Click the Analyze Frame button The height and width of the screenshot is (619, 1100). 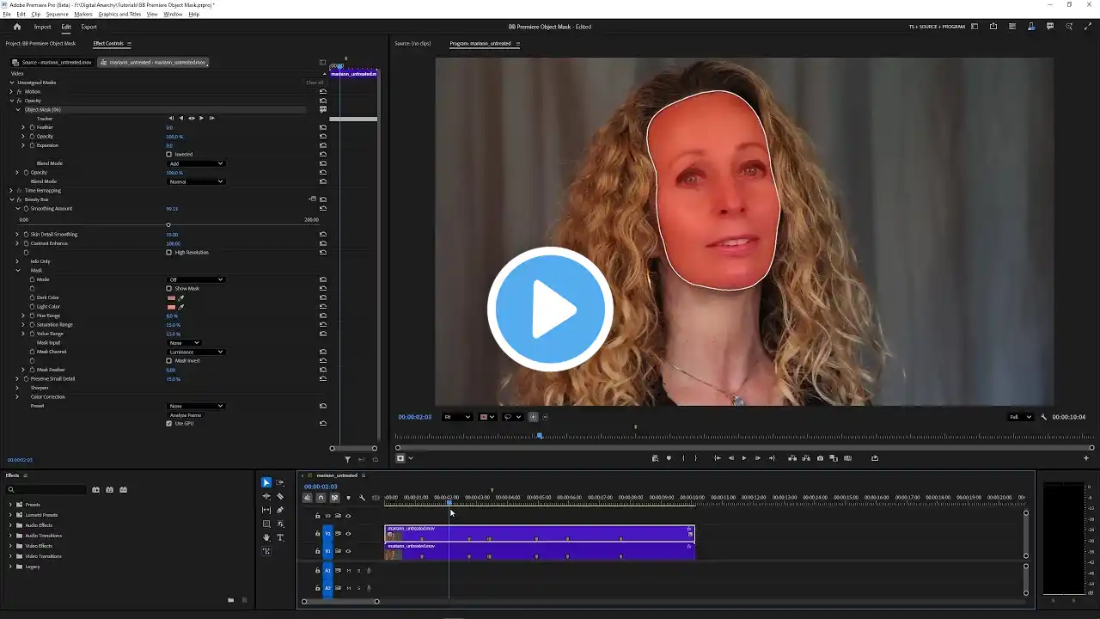[x=185, y=415]
